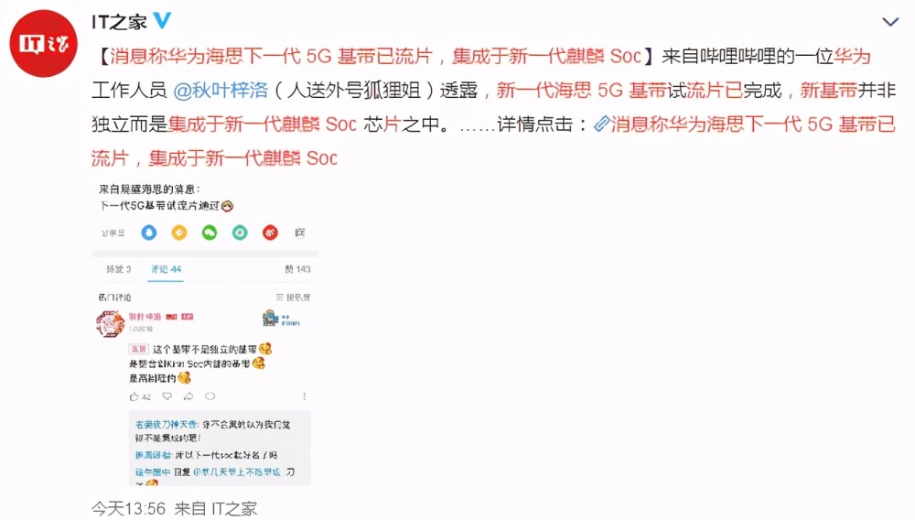Open the 按热度 sort order dropdown

click(293, 298)
